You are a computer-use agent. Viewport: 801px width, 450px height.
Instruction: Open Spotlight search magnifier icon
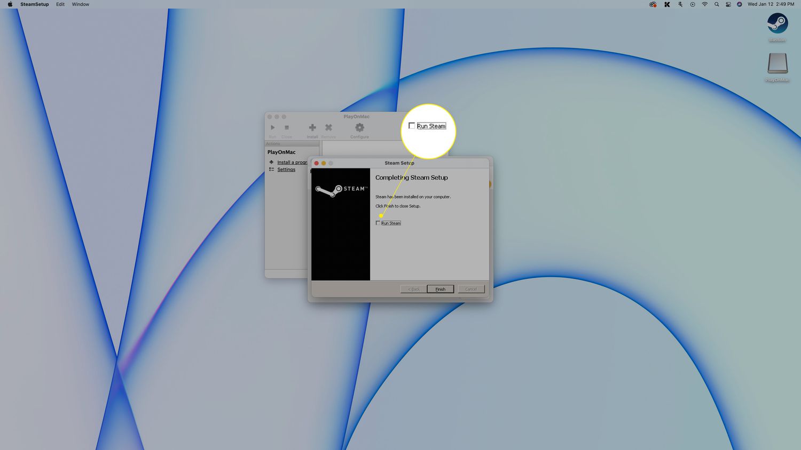[717, 4]
